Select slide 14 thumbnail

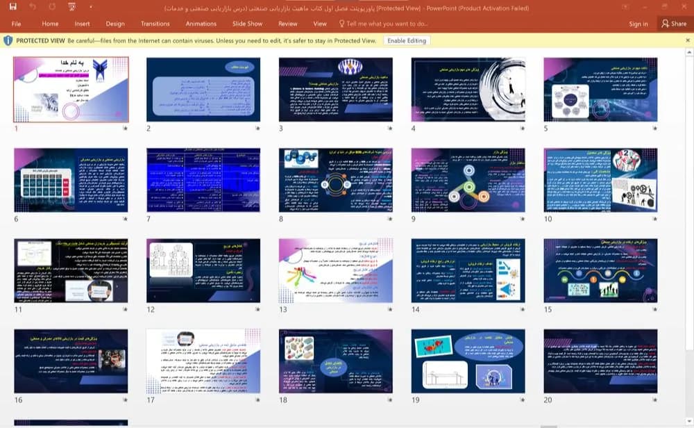(468, 271)
